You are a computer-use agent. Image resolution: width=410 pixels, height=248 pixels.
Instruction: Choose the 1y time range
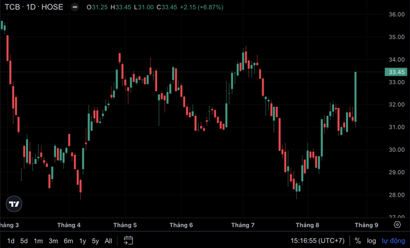click(x=83, y=241)
